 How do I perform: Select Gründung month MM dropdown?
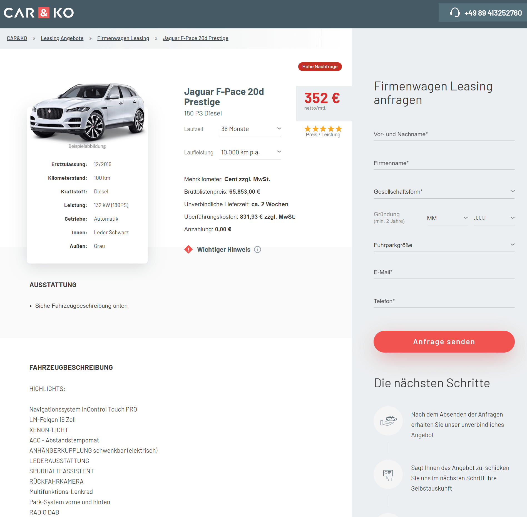pyautogui.click(x=447, y=218)
